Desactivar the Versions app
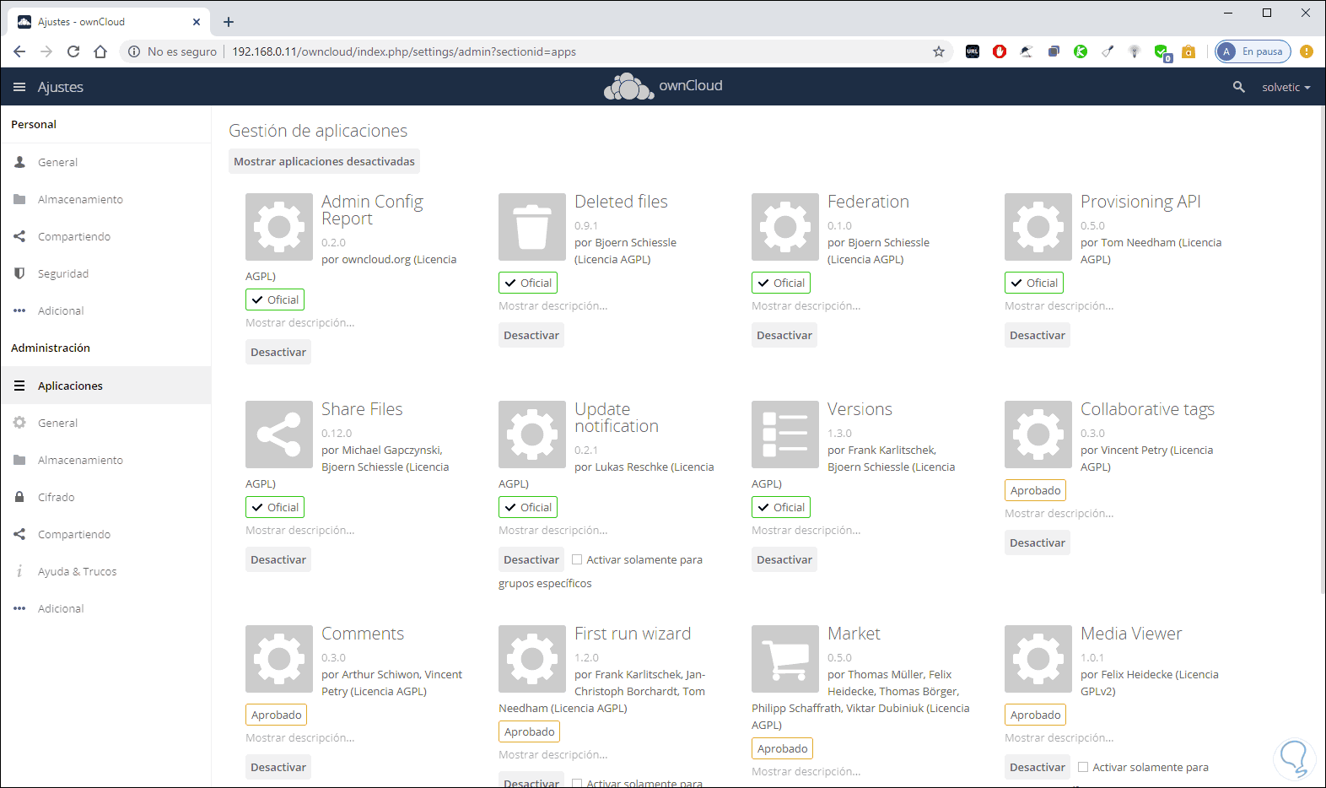Screen dimensions: 1326x788 pos(784,559)
